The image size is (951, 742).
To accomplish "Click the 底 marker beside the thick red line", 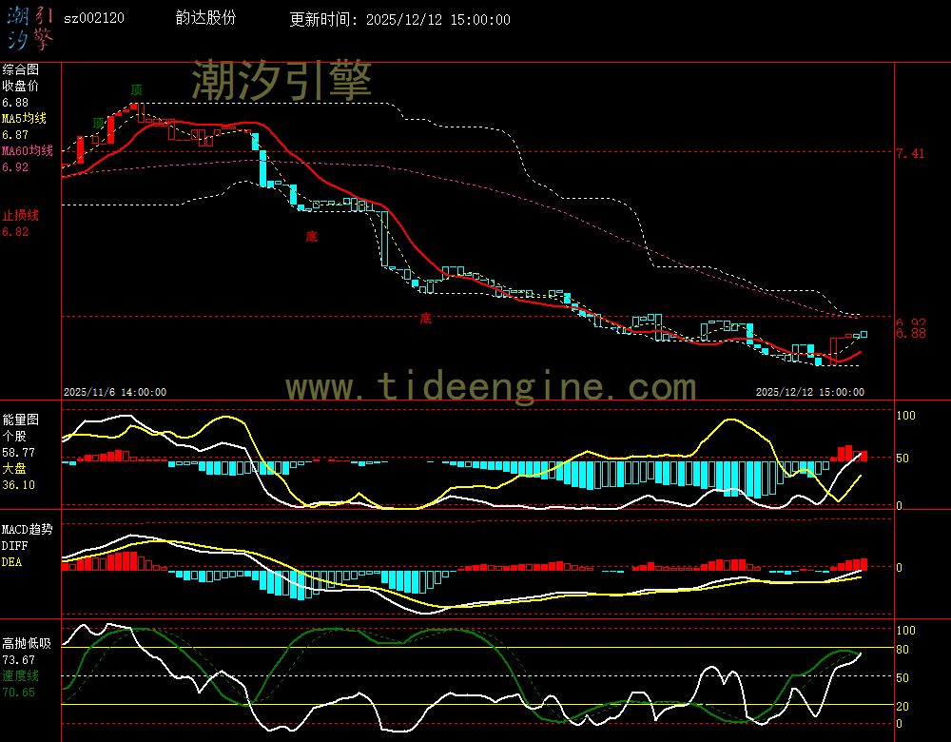I will point(311,236).
